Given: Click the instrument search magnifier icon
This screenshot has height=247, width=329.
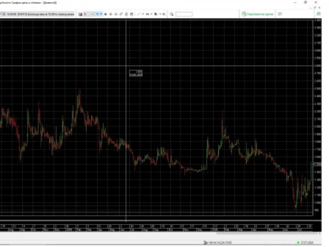Looking at the screenshot, I should tap(172, 14).
